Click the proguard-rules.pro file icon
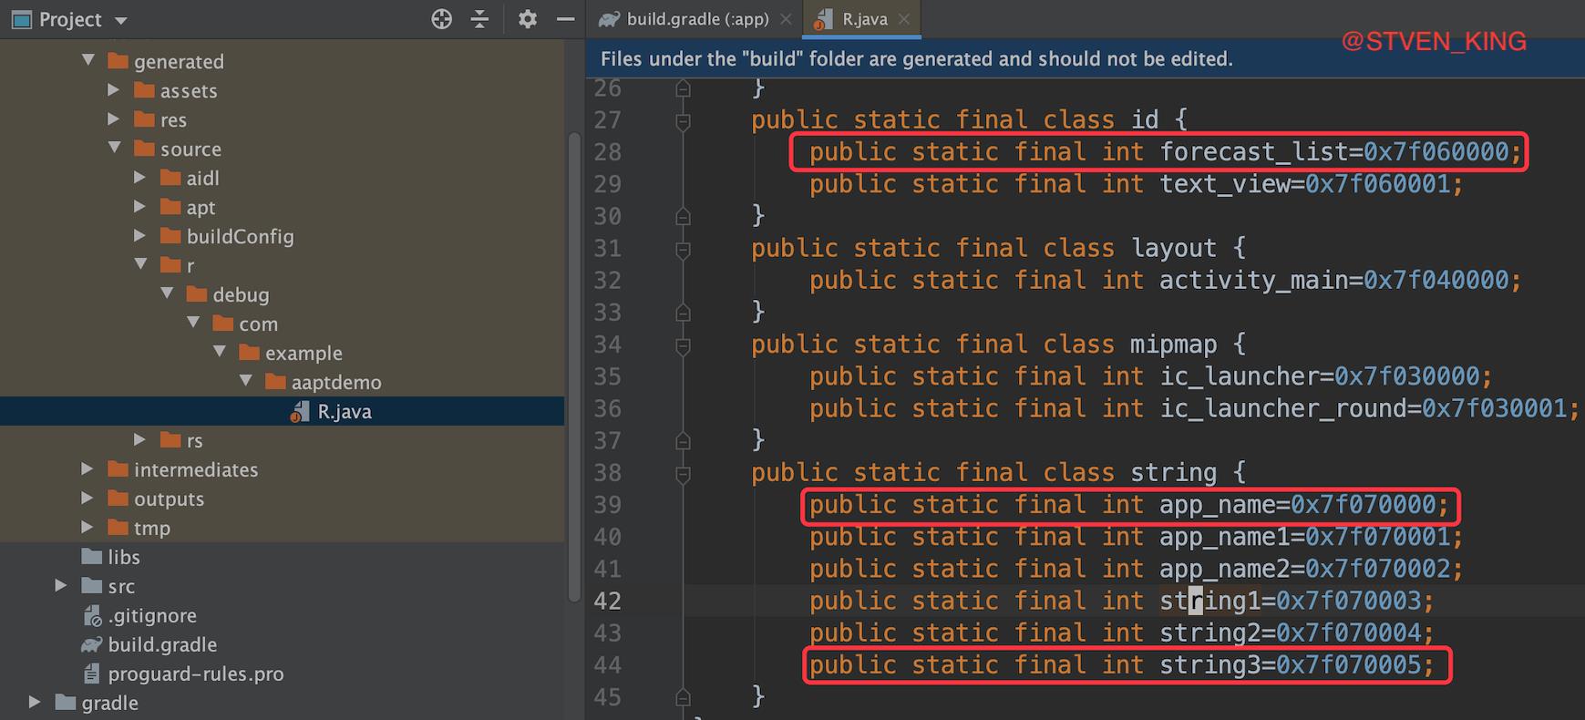 91,674
